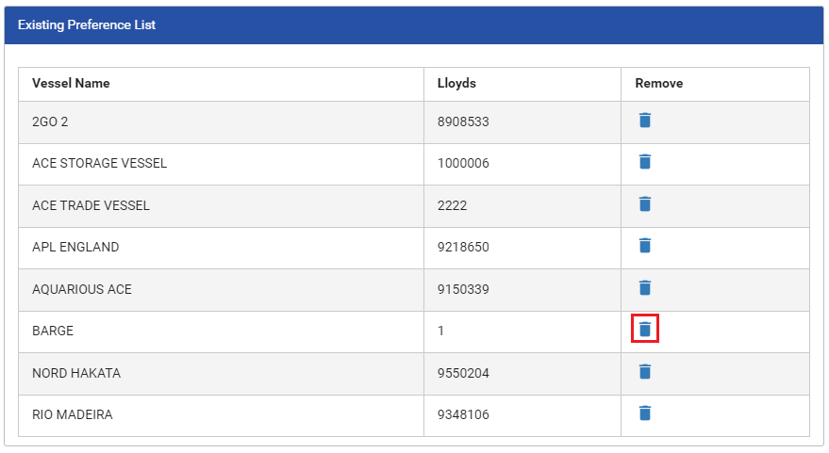Click the Vessel Name column header

(x=71, y=83)
